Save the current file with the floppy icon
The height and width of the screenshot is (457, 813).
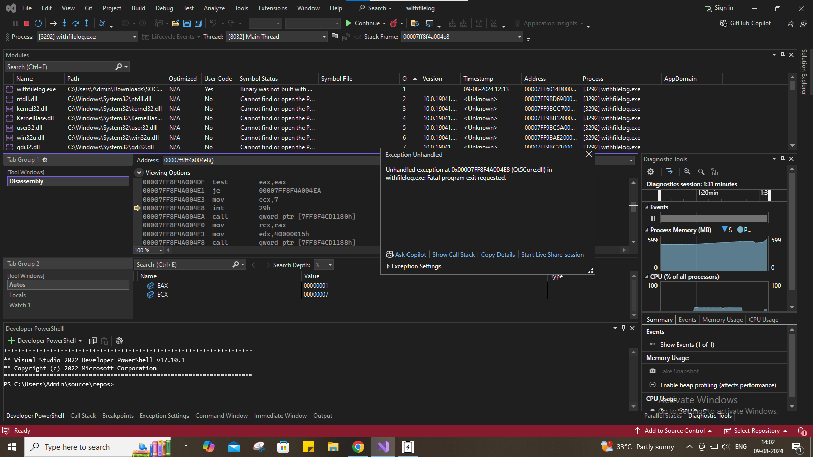[x=186, y=23]
